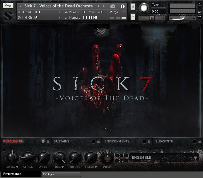Open the Output st. 1 dropdown
Image resolution: width=203 pixels, height=178 pixels.
[59, 12]
